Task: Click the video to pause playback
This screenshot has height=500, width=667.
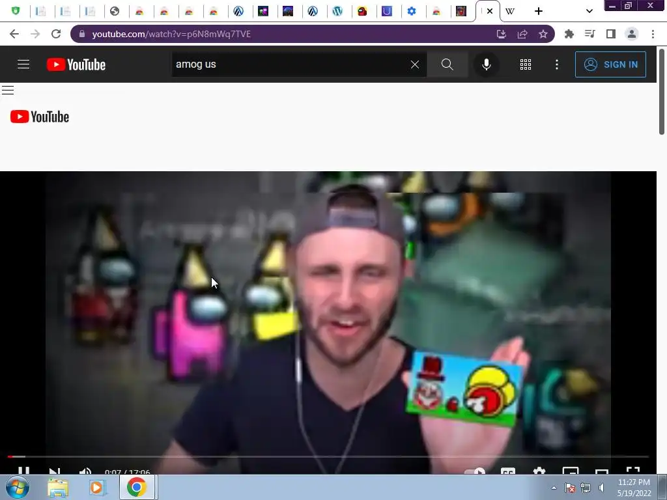Action: 328,314
